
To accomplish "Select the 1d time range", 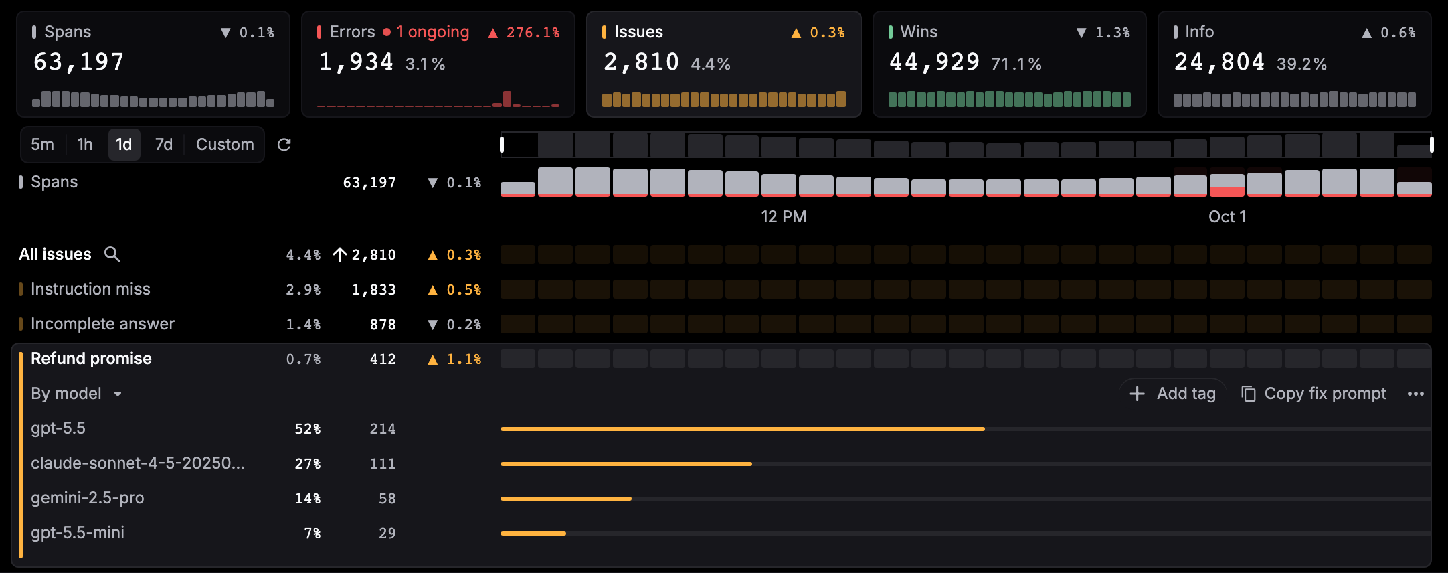I will pos(124,145).
